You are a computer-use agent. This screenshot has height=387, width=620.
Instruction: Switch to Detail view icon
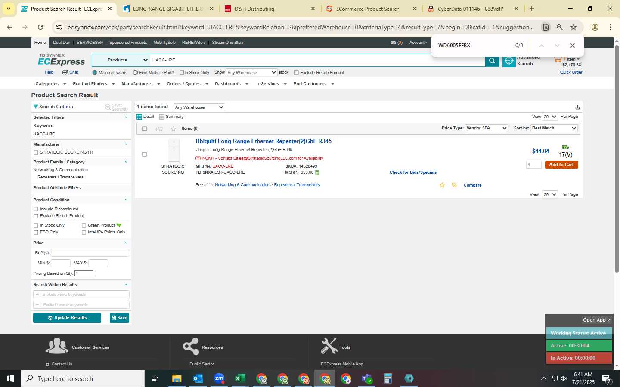pos(139,117)
